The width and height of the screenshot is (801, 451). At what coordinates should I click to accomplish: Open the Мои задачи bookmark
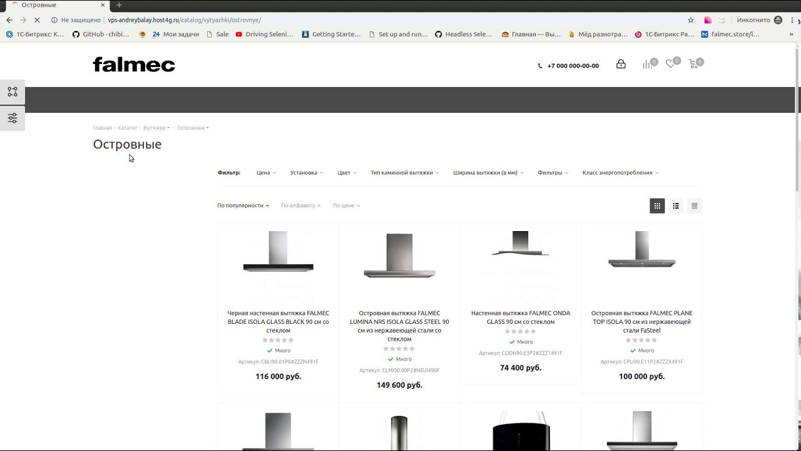click(175, 34)
